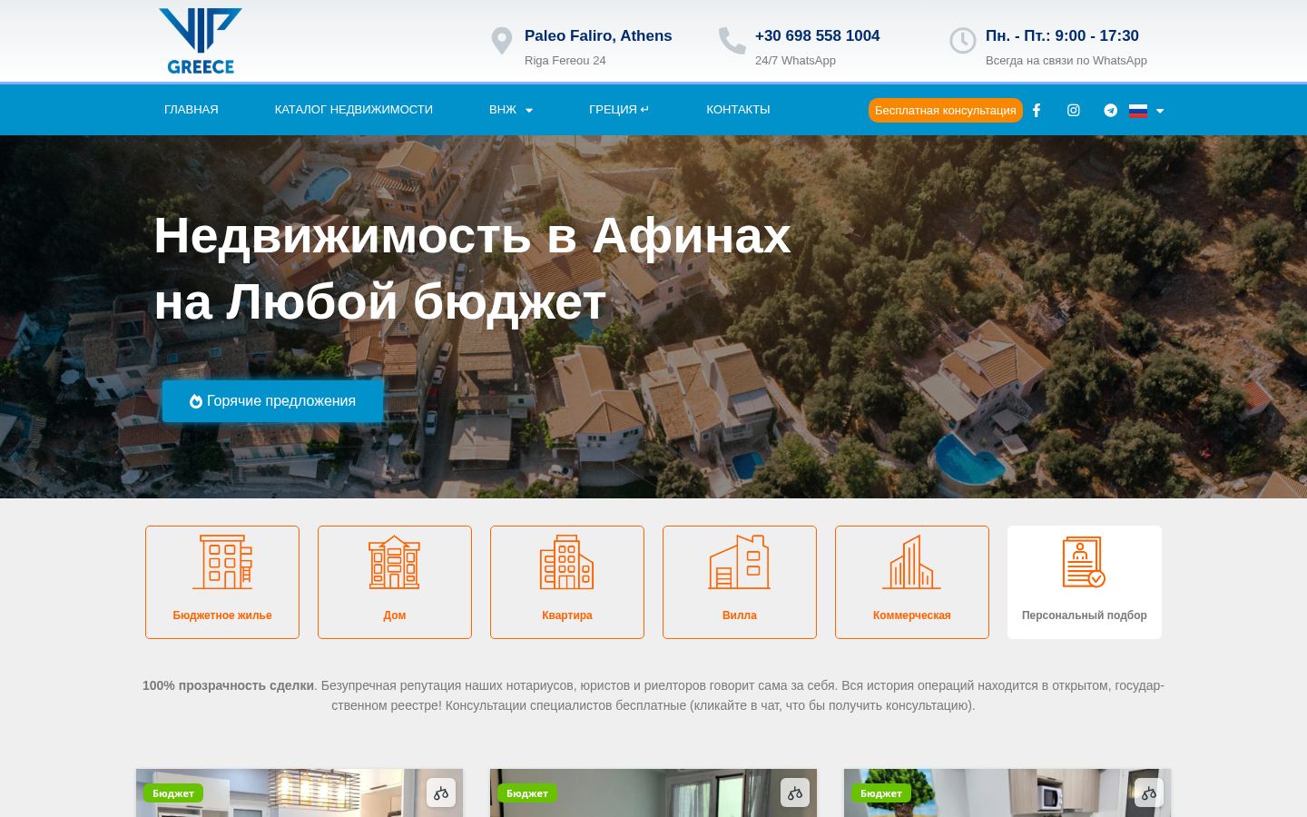The image size is (1307, 817).
Task: Click the Горячие предложения button
Action: click(x=272, y=401)
